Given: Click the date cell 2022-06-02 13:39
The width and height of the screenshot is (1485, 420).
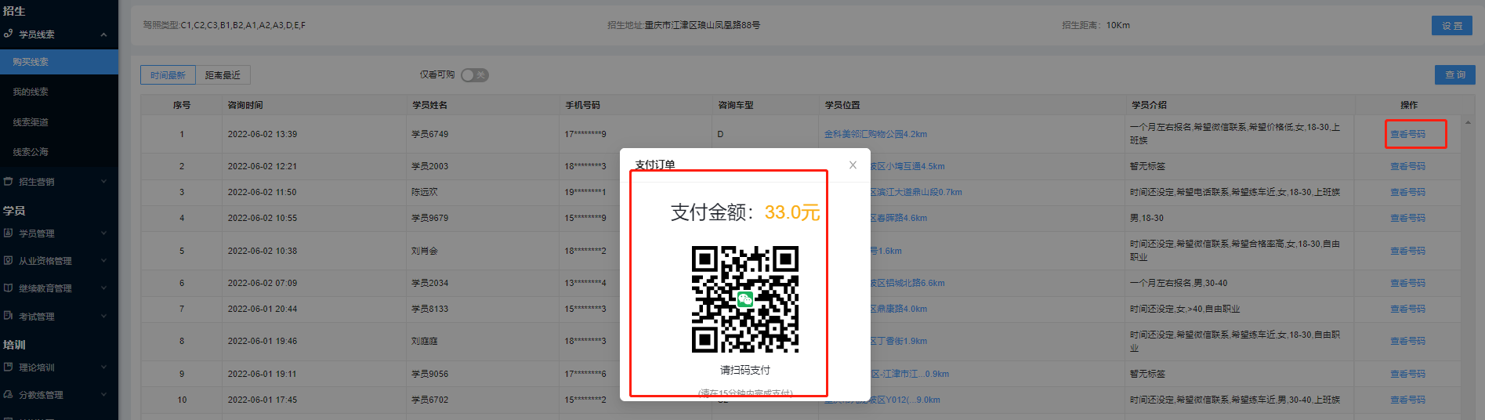Looking at the screenshot, I should tap(263, 134).
